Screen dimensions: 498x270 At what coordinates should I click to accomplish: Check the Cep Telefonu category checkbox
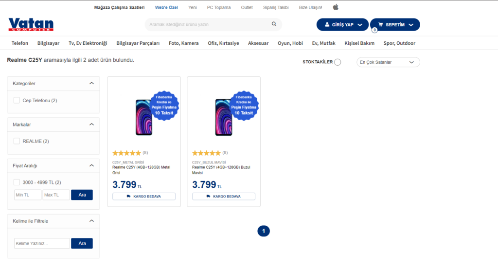point(17,100)
